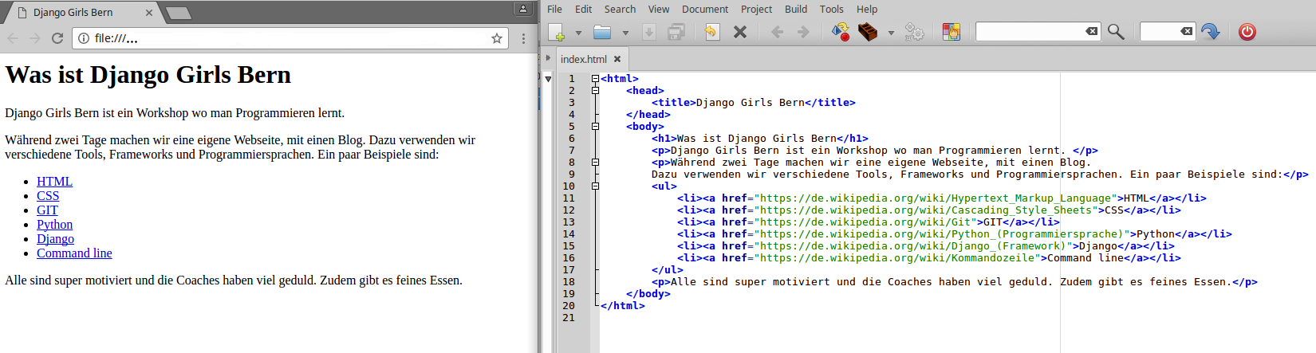Open the Edit menu
This screenshot has width=1316, height=353.
pyautogui.click(x=584, y=9)
